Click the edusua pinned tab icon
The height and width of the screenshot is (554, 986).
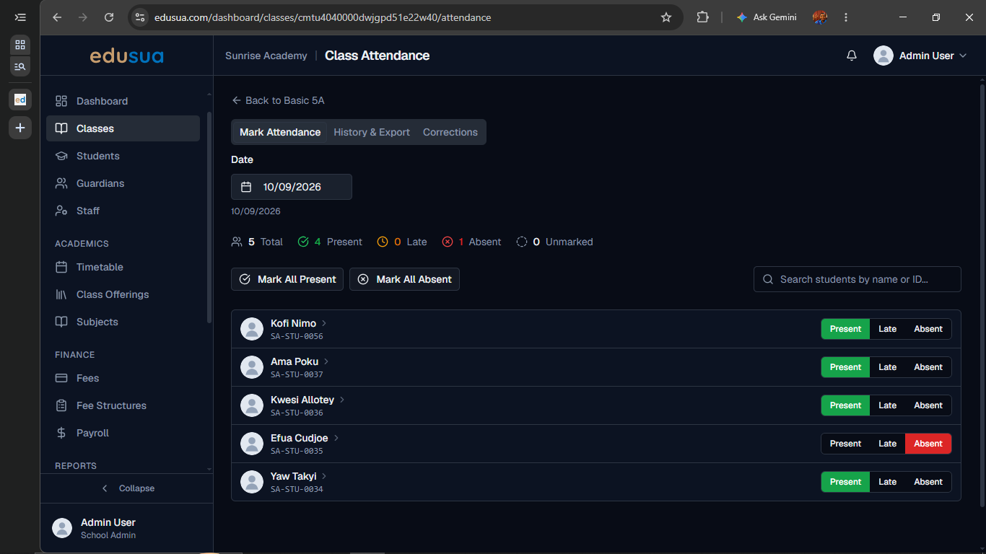[20, 100]
